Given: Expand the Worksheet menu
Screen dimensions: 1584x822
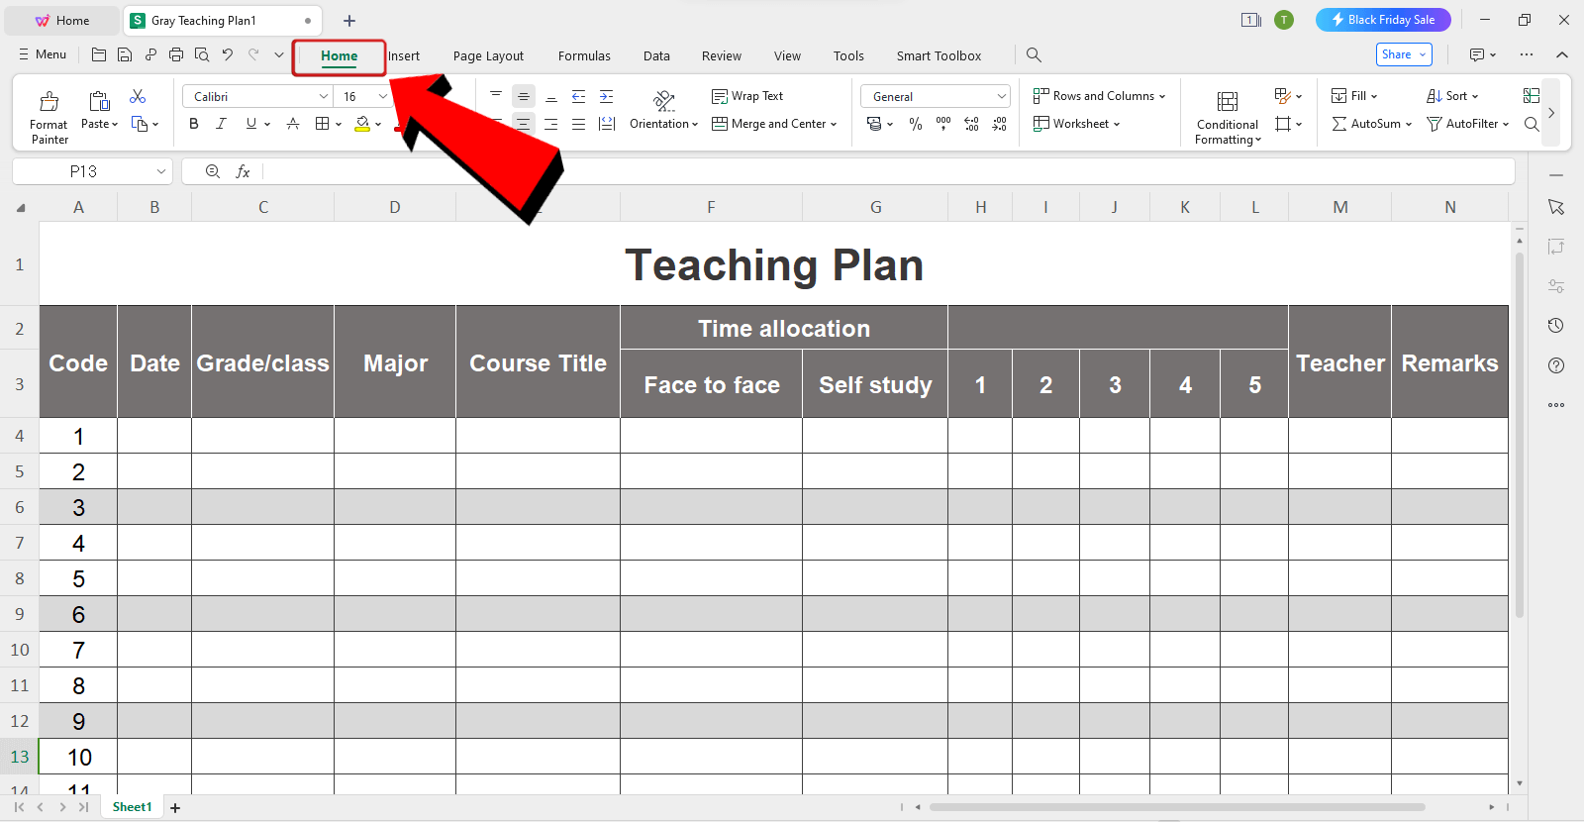Looking at the screenshot, I should (1076, 124).
